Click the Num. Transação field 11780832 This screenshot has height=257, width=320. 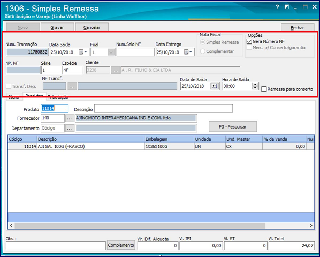(x=27, y=52)
